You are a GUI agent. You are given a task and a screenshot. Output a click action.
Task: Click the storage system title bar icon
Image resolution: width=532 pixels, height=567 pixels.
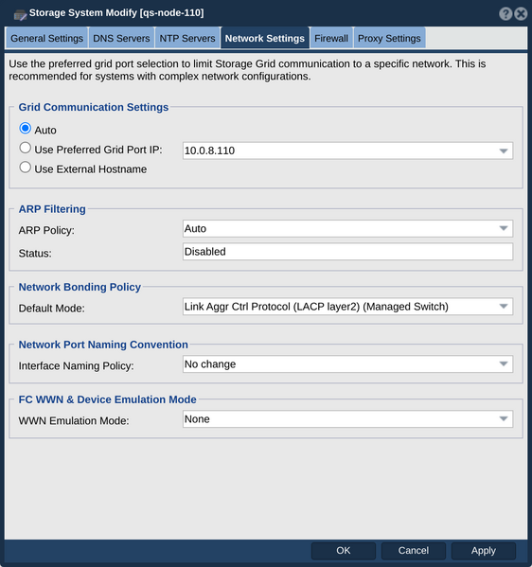(x=20, y=15)
